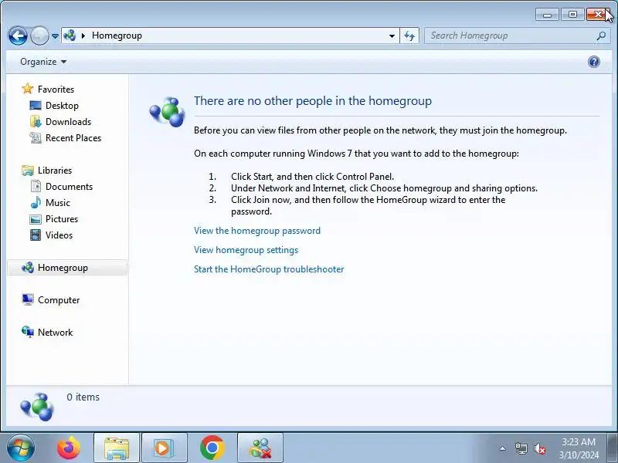This screenshot has width=618, height=463.
Task: Open Help with the question mark icon
Action: click(x=593, y=62)
